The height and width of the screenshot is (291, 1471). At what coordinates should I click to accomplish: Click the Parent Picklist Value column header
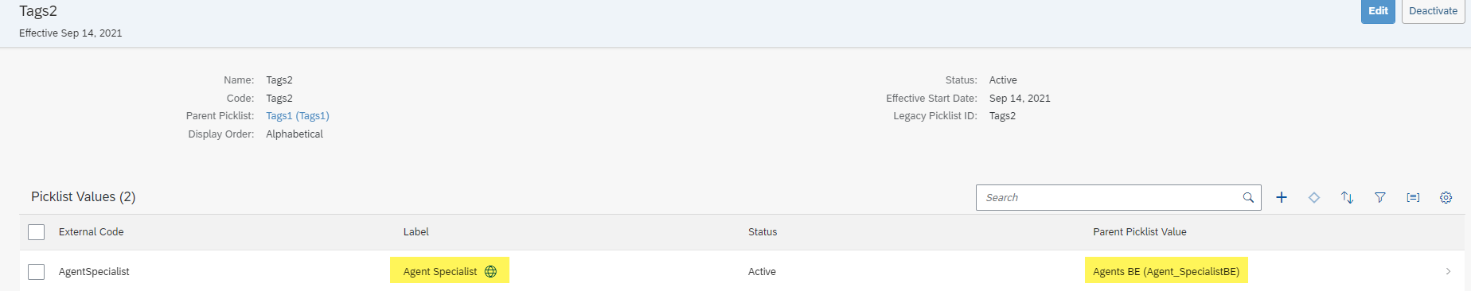1140,232
